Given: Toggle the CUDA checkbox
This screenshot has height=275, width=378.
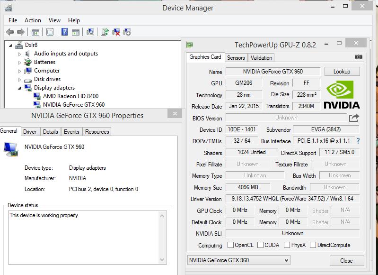Looking at the screenshot, I should (x=260, y=245).
